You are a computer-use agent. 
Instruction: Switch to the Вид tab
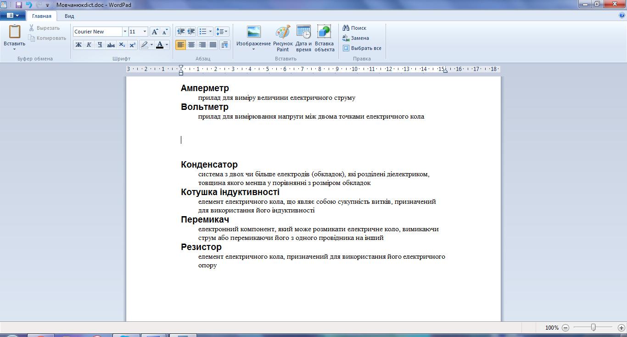pos(69,16)
